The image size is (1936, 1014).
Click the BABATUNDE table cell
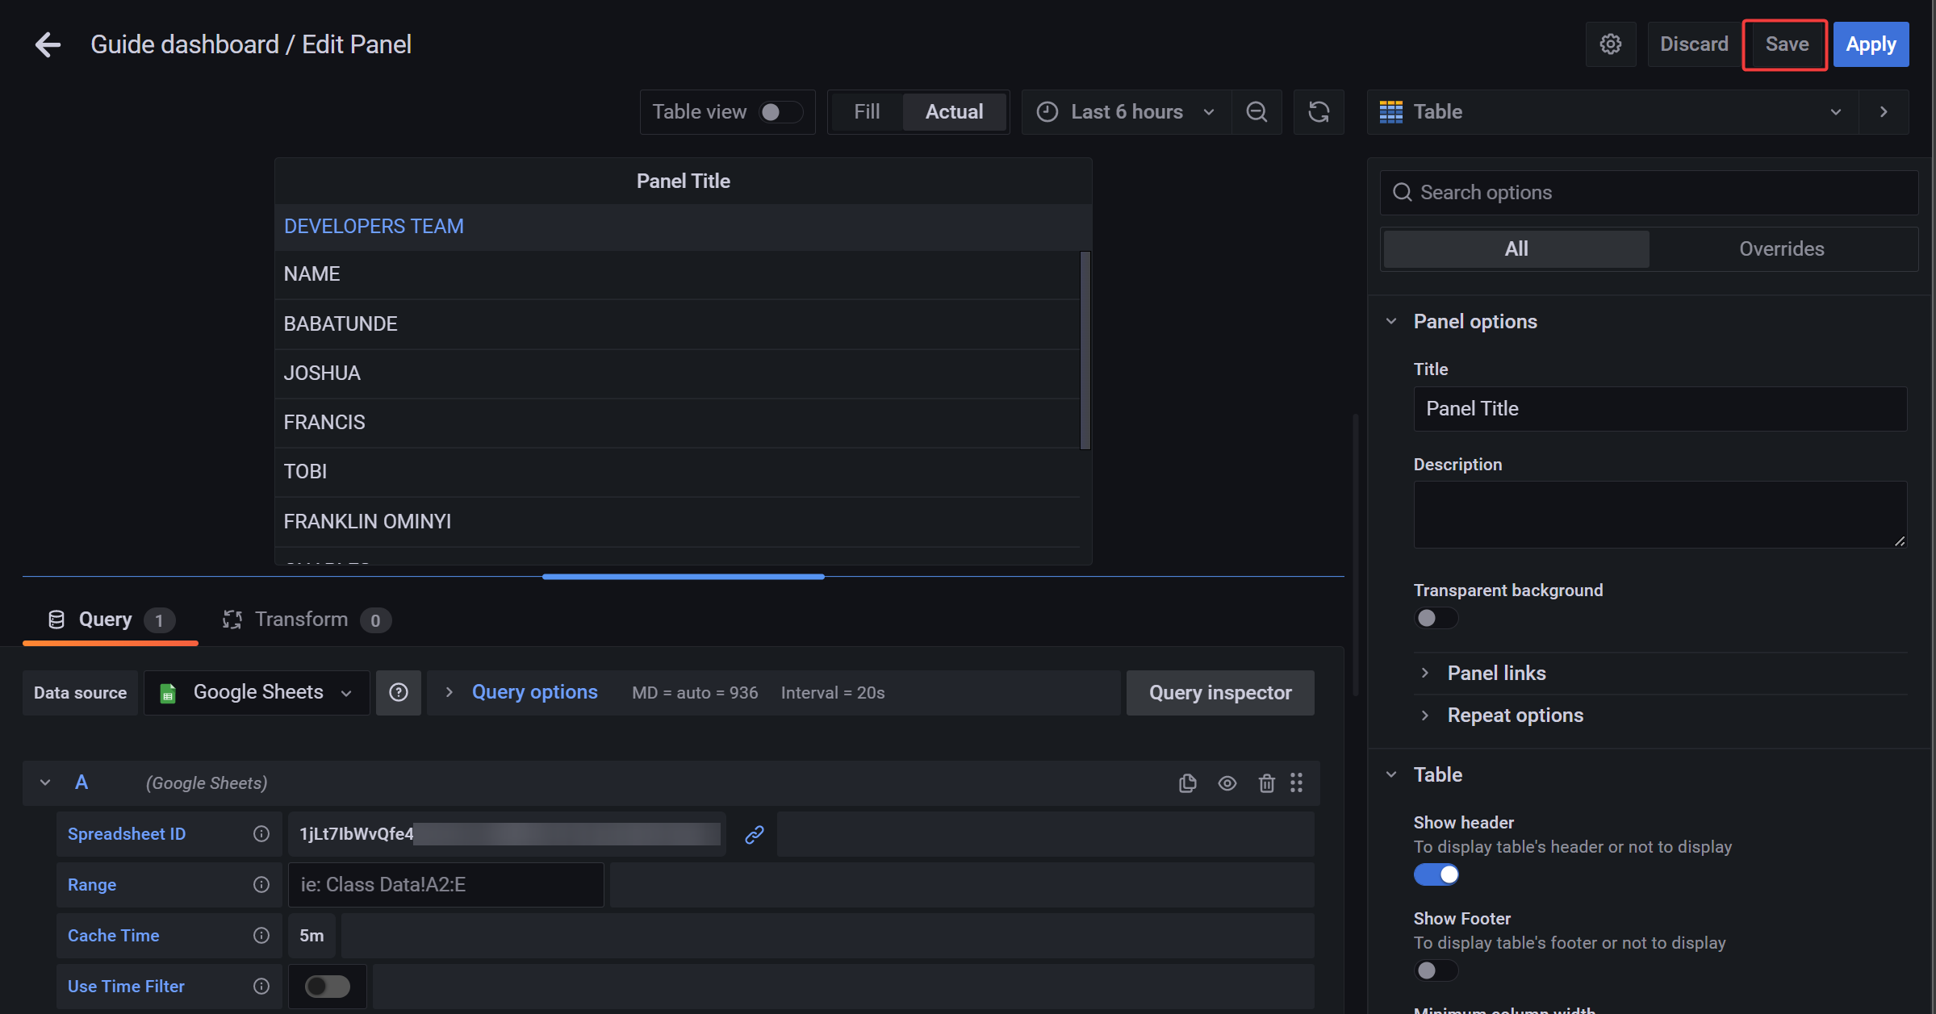point(677,324)
